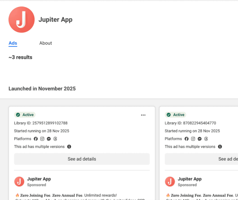Click See ad details on the first ad
Screen dimensions: 238x200
pos(82,159)
